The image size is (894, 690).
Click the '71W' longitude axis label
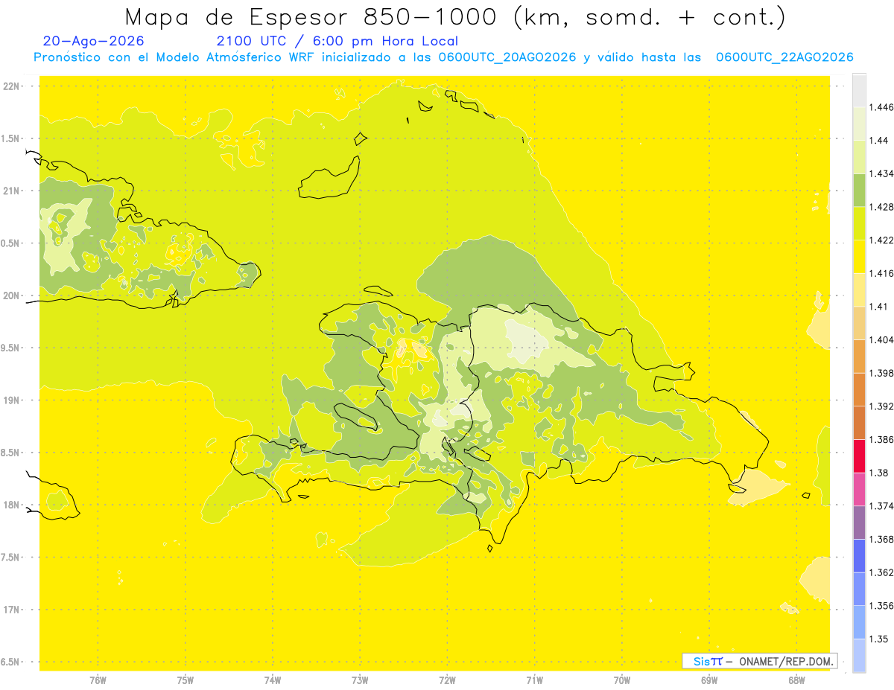pyautogui.click(x=534, y=680)
